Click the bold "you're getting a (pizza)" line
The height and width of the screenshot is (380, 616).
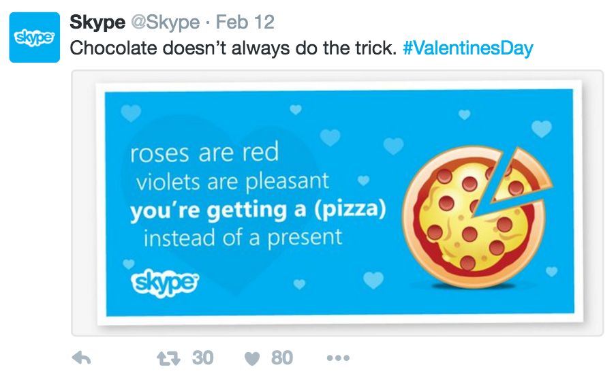pyautogui.click(x=258, y=210)
